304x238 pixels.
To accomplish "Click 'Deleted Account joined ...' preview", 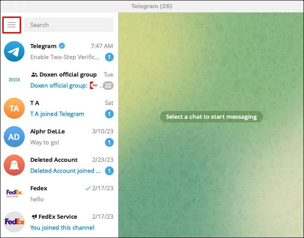I will coord(66,171).
